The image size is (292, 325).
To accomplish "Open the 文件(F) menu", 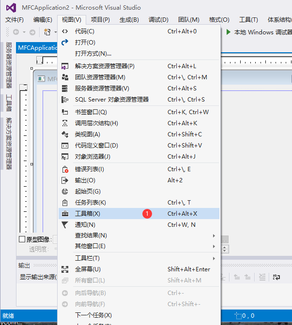I will coord(15,20).
